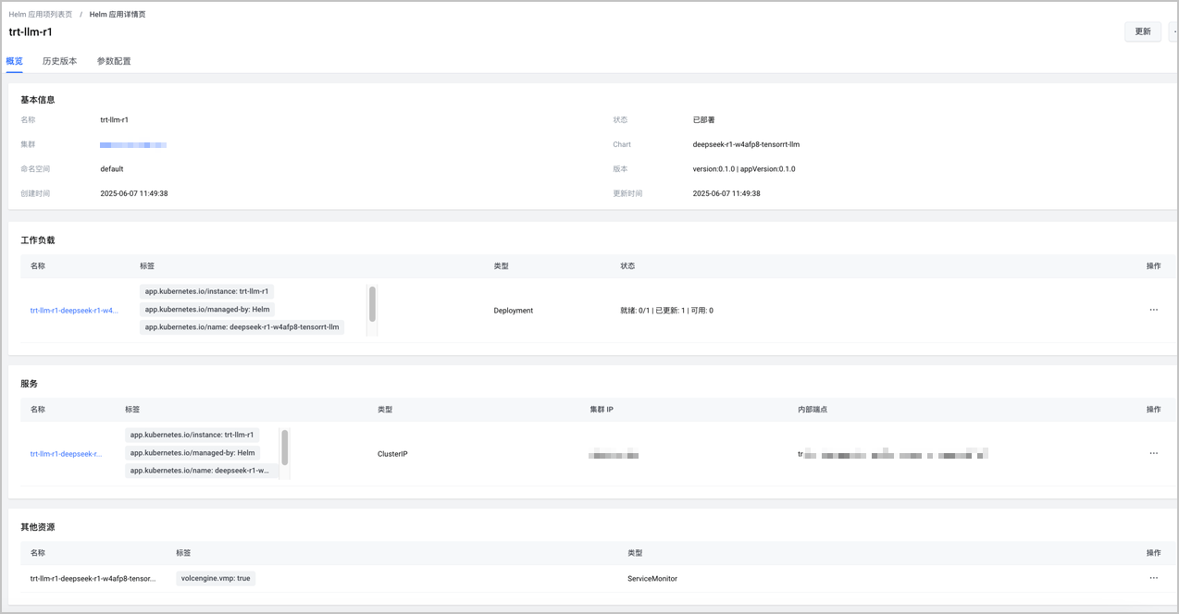Select the workload managed-by: Helm label tag

point(207,310)
